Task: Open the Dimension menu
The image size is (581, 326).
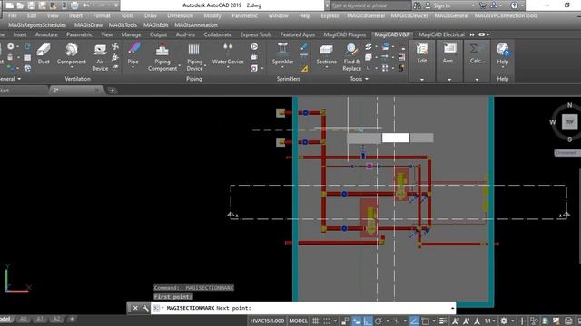Action: [180, 15]
